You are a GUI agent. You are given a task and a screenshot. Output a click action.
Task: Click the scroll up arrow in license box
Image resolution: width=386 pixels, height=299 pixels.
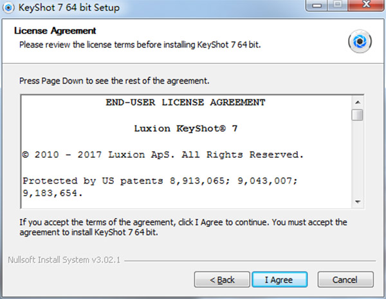point(358,102)
